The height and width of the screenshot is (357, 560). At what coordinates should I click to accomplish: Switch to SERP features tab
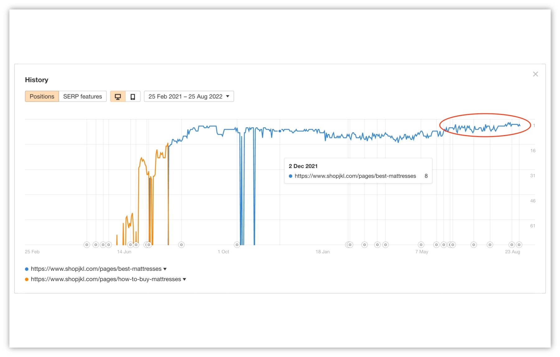point(82,97)
